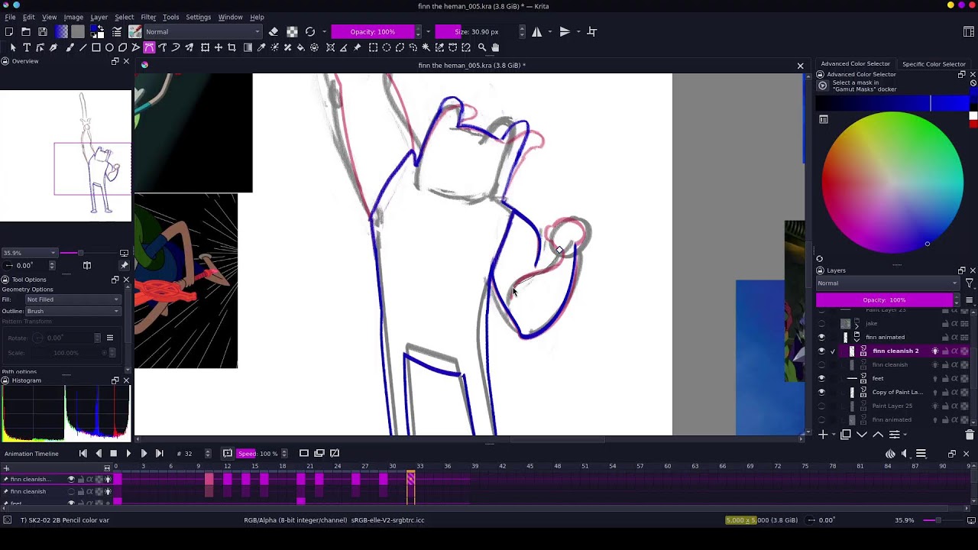Open an existing document icon
This screenshot has width=978, height=550.
(26, 31)
